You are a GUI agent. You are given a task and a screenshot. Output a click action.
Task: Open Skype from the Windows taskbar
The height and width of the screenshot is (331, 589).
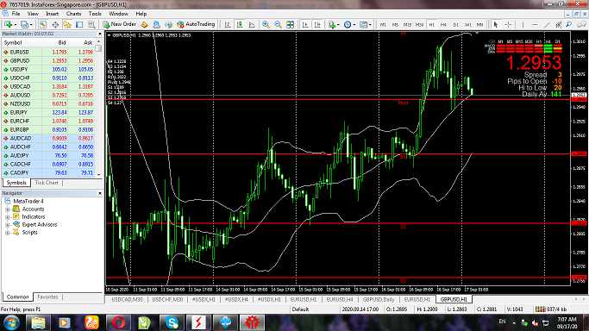[x=172, y=322]
